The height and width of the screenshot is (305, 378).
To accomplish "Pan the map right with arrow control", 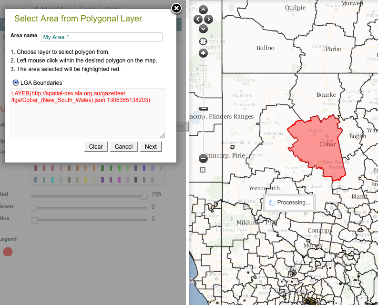I will pos(209,20).
